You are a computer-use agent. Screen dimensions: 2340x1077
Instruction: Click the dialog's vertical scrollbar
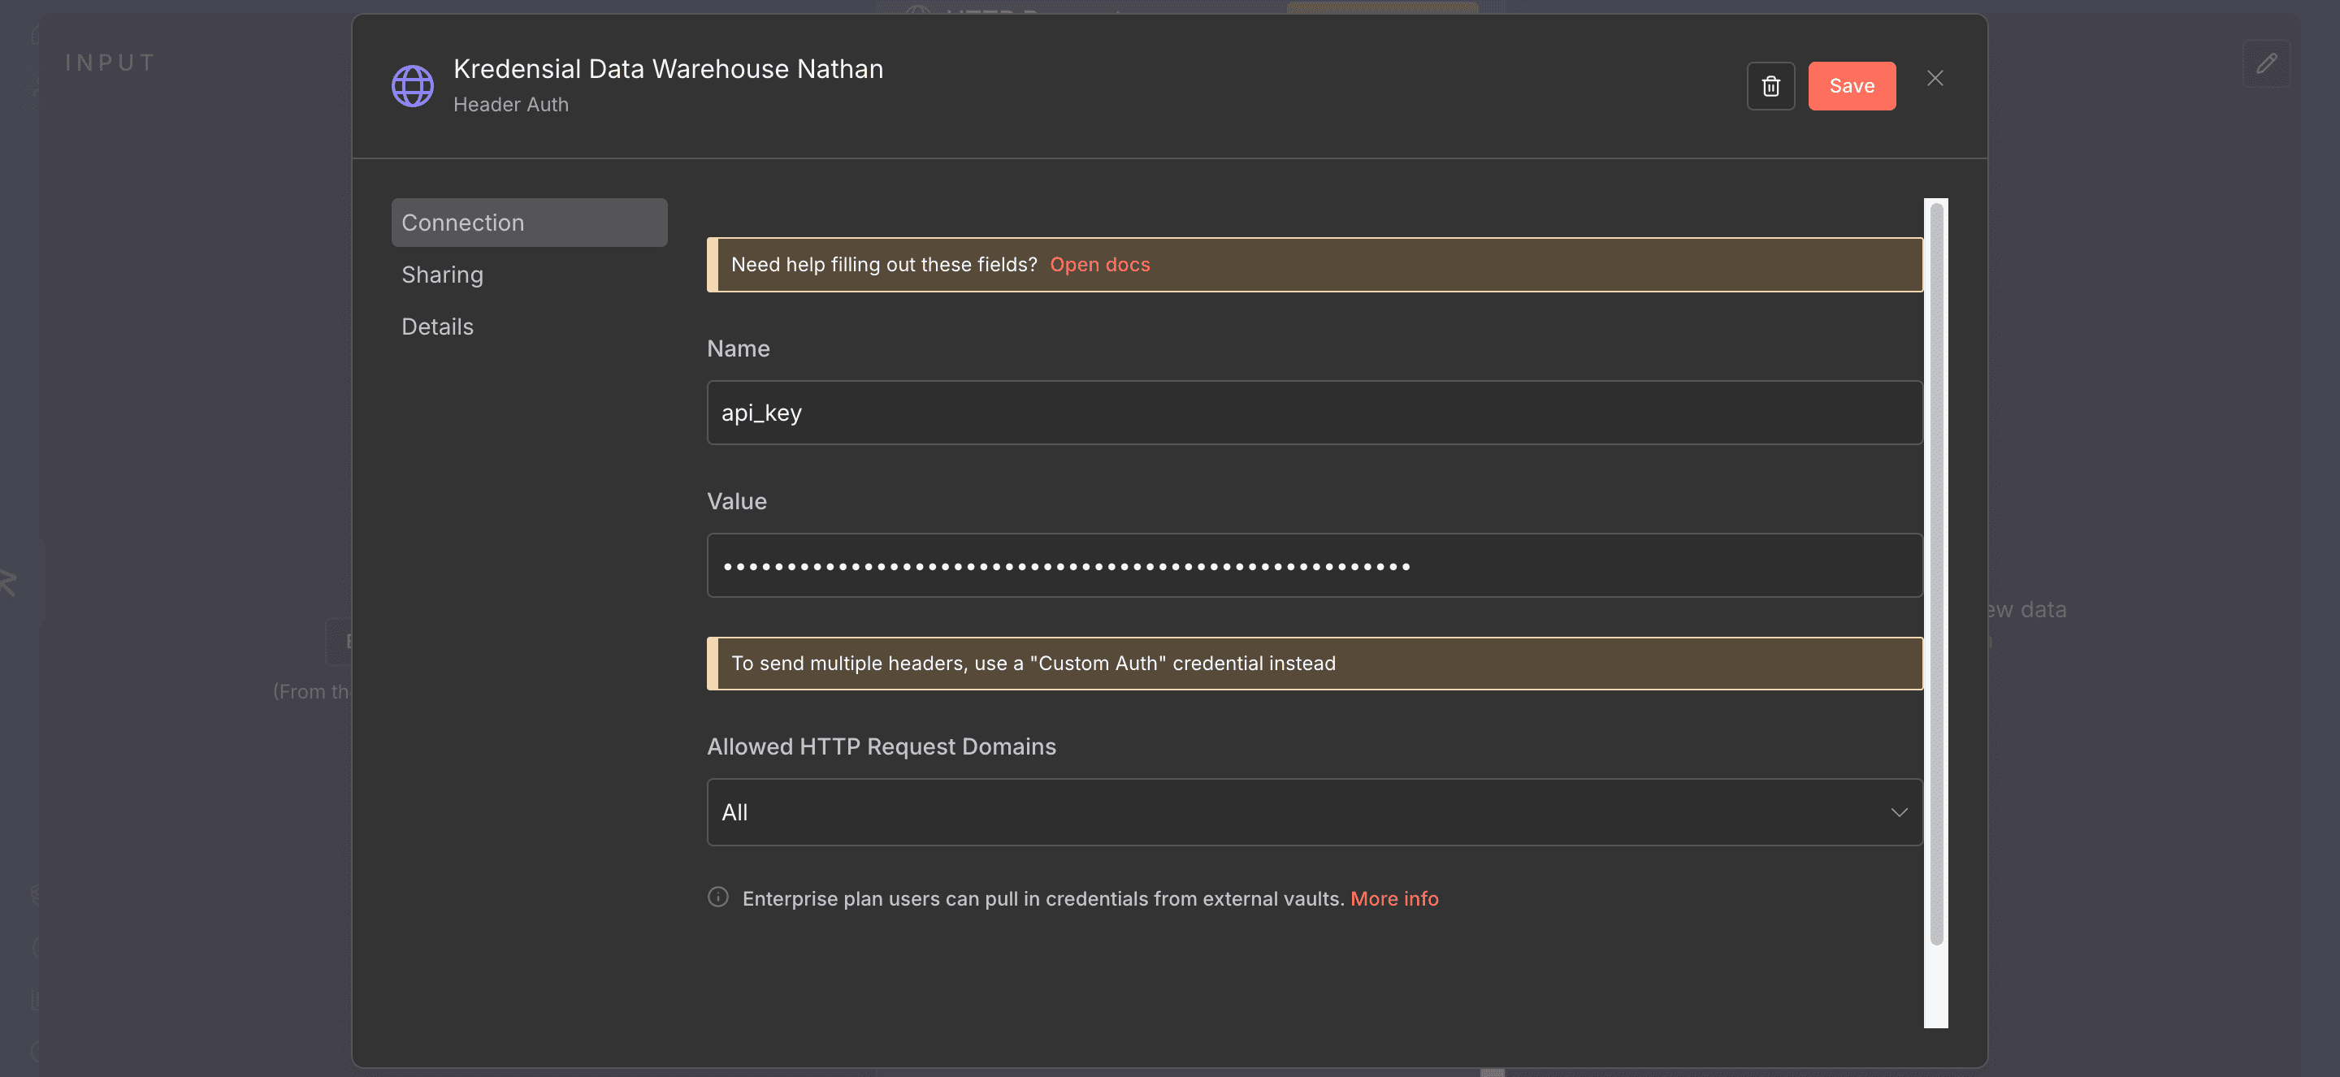pyautogui.click(x=1935, y=574)
